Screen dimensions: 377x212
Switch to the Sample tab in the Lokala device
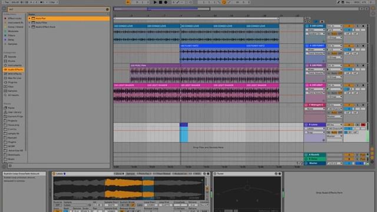(131, 174)
